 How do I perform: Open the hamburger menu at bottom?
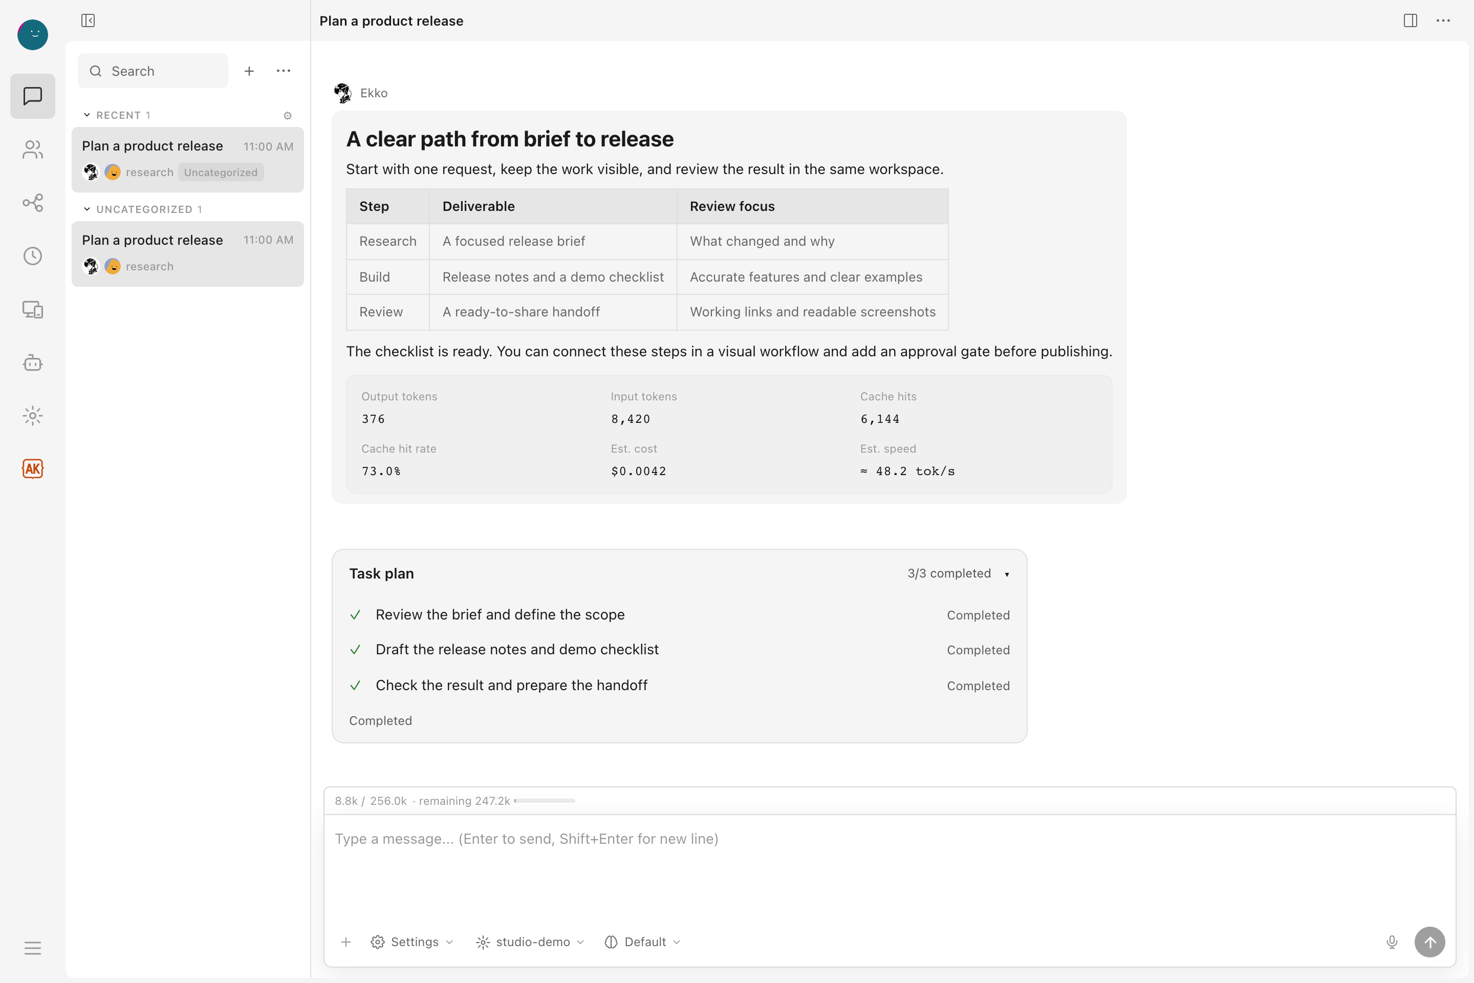[33, 947]
